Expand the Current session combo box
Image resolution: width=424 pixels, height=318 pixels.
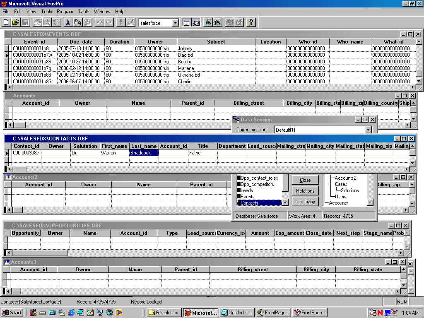[x=368, y=130]
